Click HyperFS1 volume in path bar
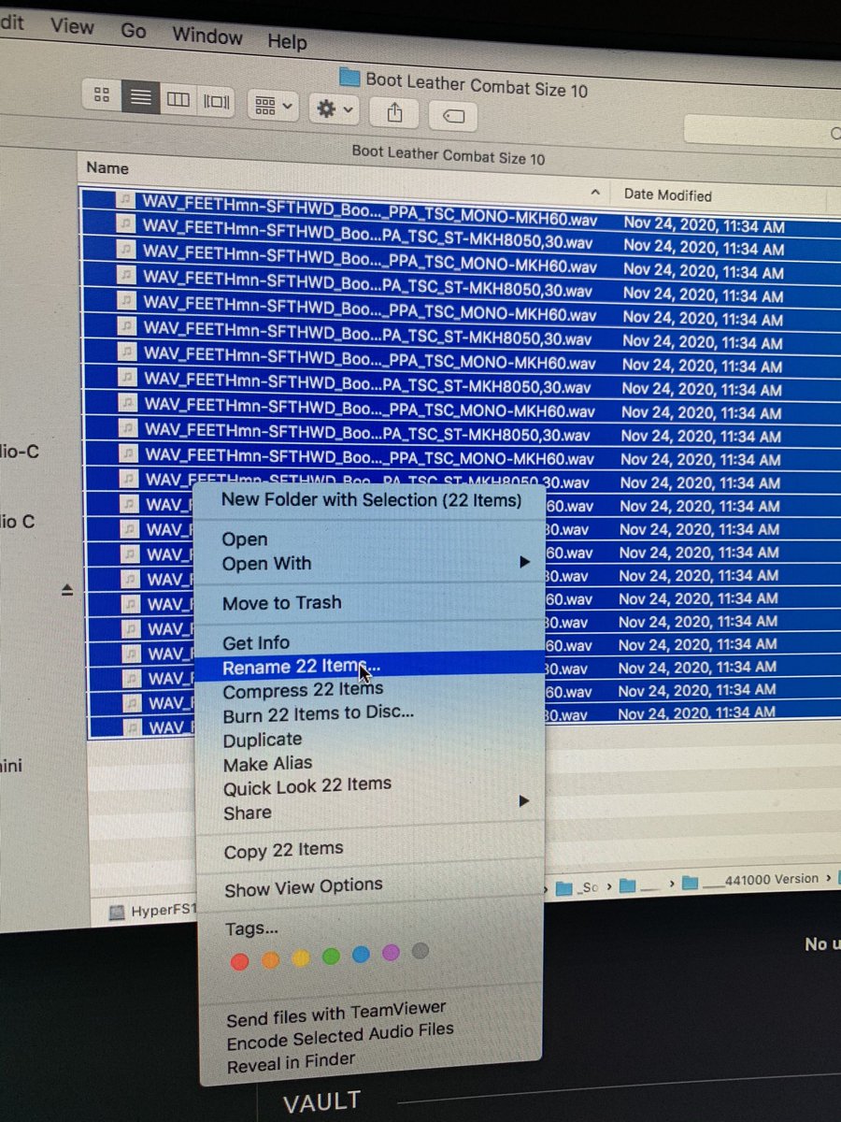The height and width of the screenshot is (1122, 841). click(154, 910)
